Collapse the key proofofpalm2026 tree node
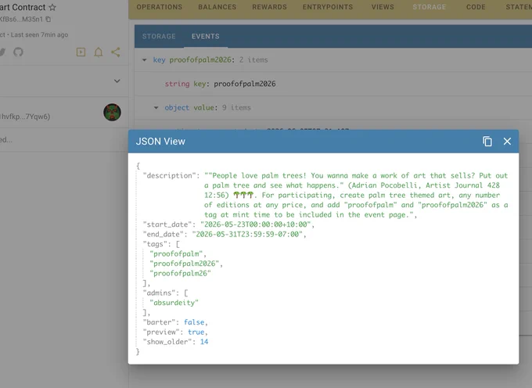This screenshot has width=532, height=388. (x=145, y=60)
